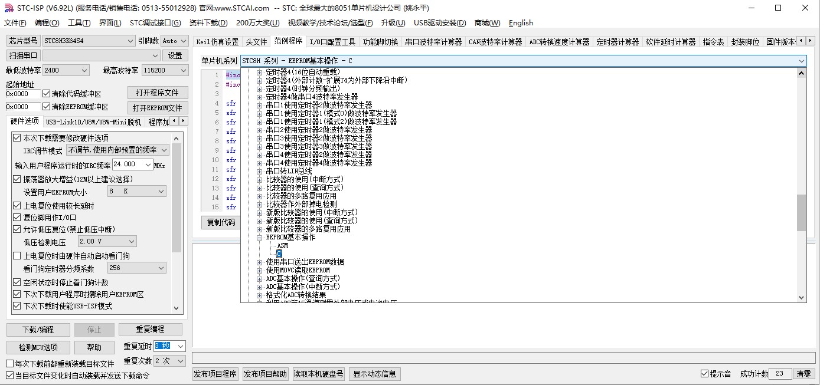Expand the 使用串口送出EEPROM数据 node

click(x=259, y=262)
